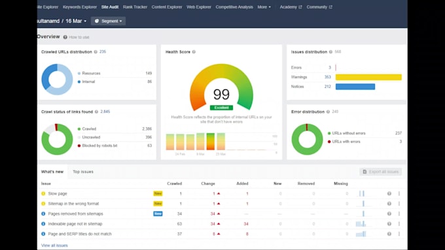Viewport: 445px width, 250px height.
Task: Click the blue Notices bar
Action: 355,87
